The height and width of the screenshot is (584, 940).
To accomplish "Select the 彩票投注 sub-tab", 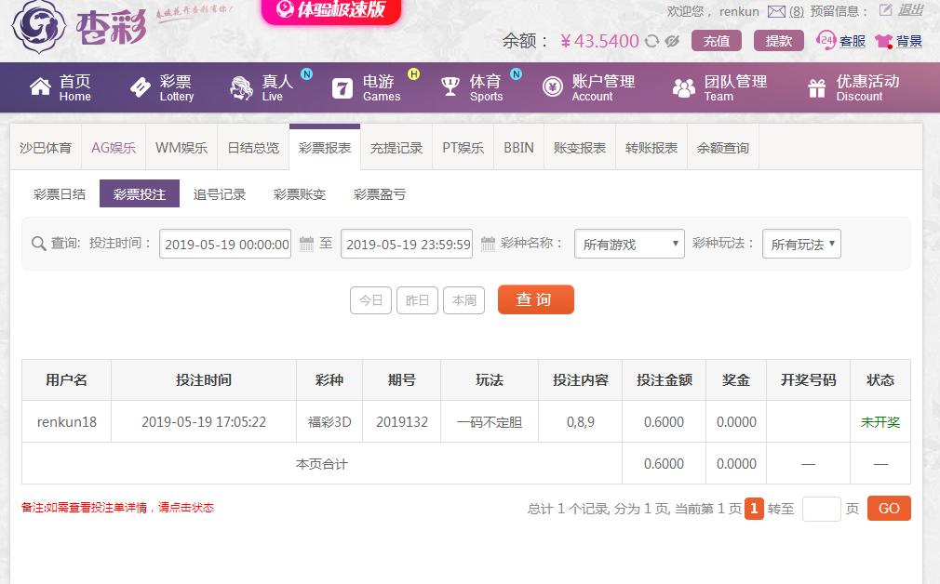I will (140, 193).
